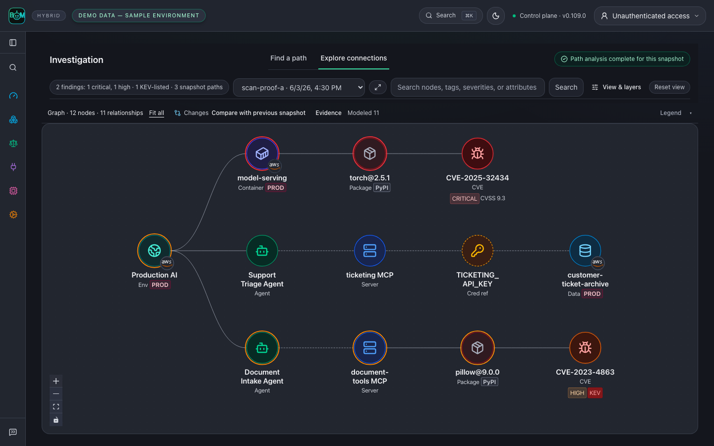
Task: Toggle the graph lock control
Action: (56, 420)
